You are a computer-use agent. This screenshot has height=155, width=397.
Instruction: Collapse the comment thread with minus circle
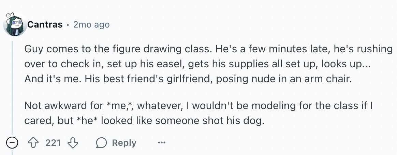point(12,143)
